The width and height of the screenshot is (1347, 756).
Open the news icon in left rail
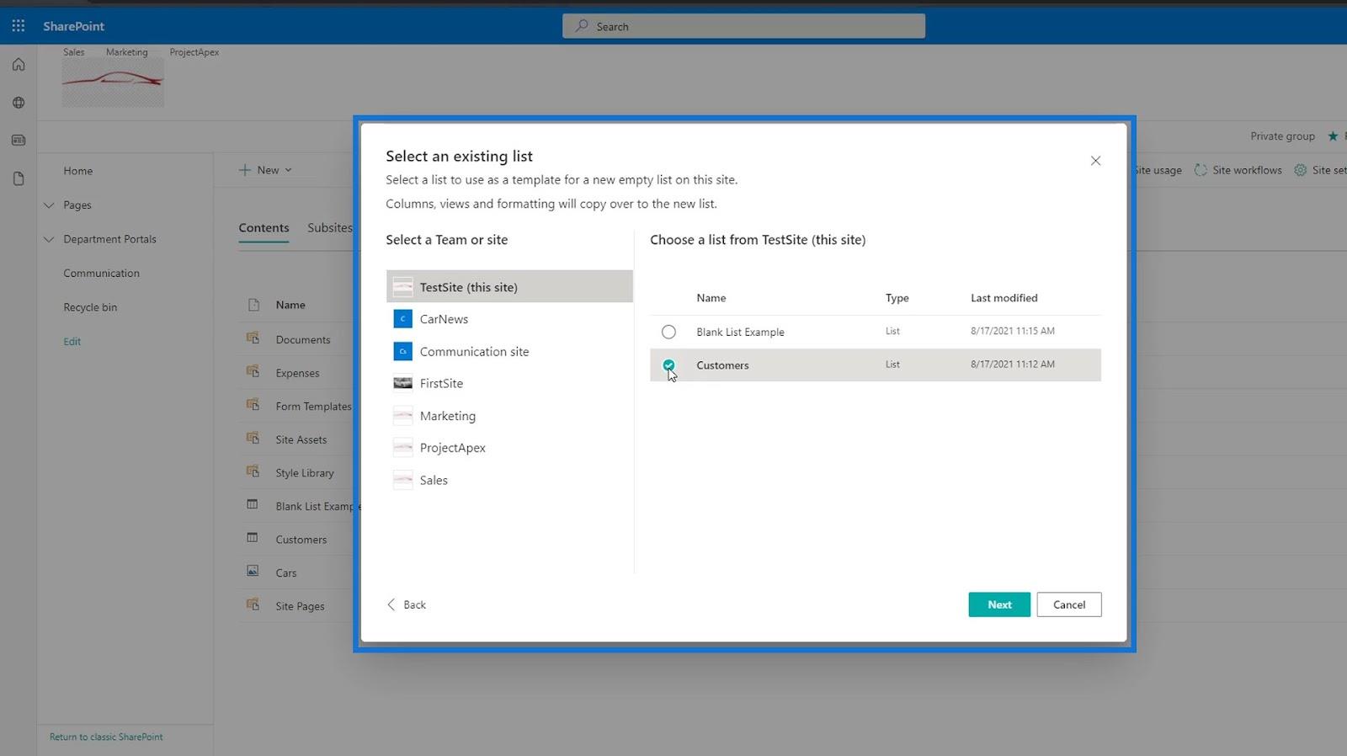point(19,141)
